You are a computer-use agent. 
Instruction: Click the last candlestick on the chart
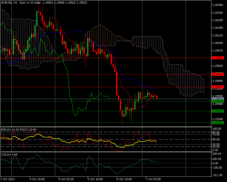tap(157, 97)
